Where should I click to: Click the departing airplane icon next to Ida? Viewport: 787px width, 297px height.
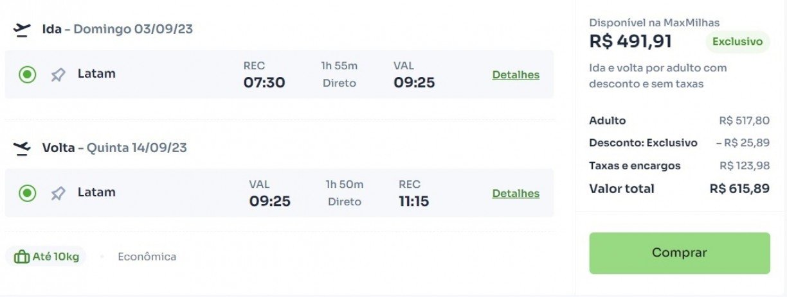tap(22, 30)
